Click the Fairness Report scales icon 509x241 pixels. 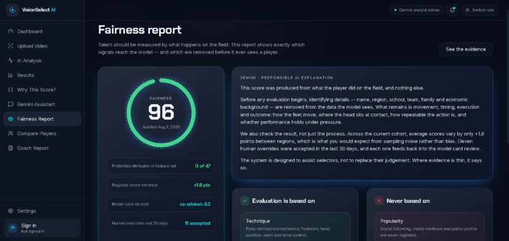pyautogui.click(x=11, y=119)
